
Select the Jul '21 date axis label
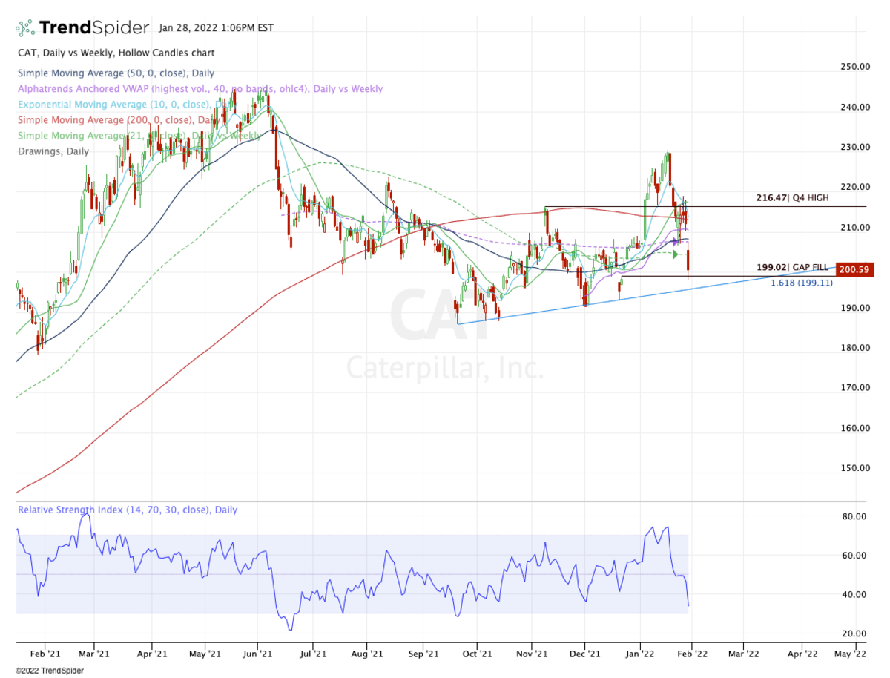coord(314,654)
